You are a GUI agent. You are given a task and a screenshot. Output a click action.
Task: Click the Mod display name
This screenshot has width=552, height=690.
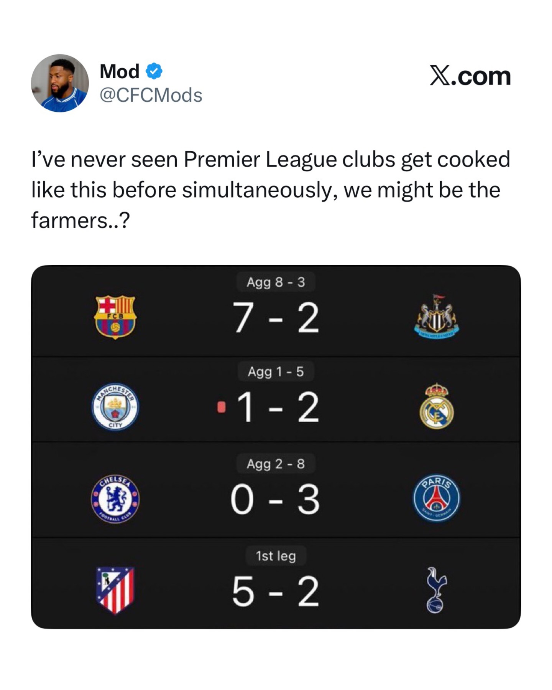point(119,71)
